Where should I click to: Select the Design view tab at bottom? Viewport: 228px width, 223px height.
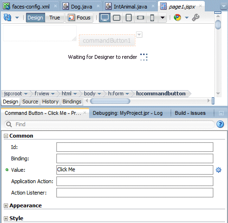[x=10, y=102]
